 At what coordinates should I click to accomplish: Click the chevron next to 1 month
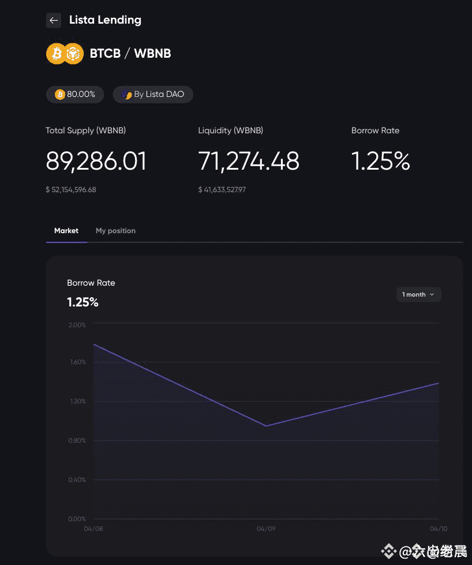pyautogui.click(x=432, y=294)
